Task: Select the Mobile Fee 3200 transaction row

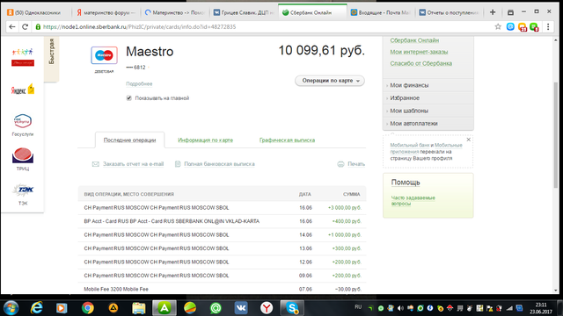Action: pos(223,289)
